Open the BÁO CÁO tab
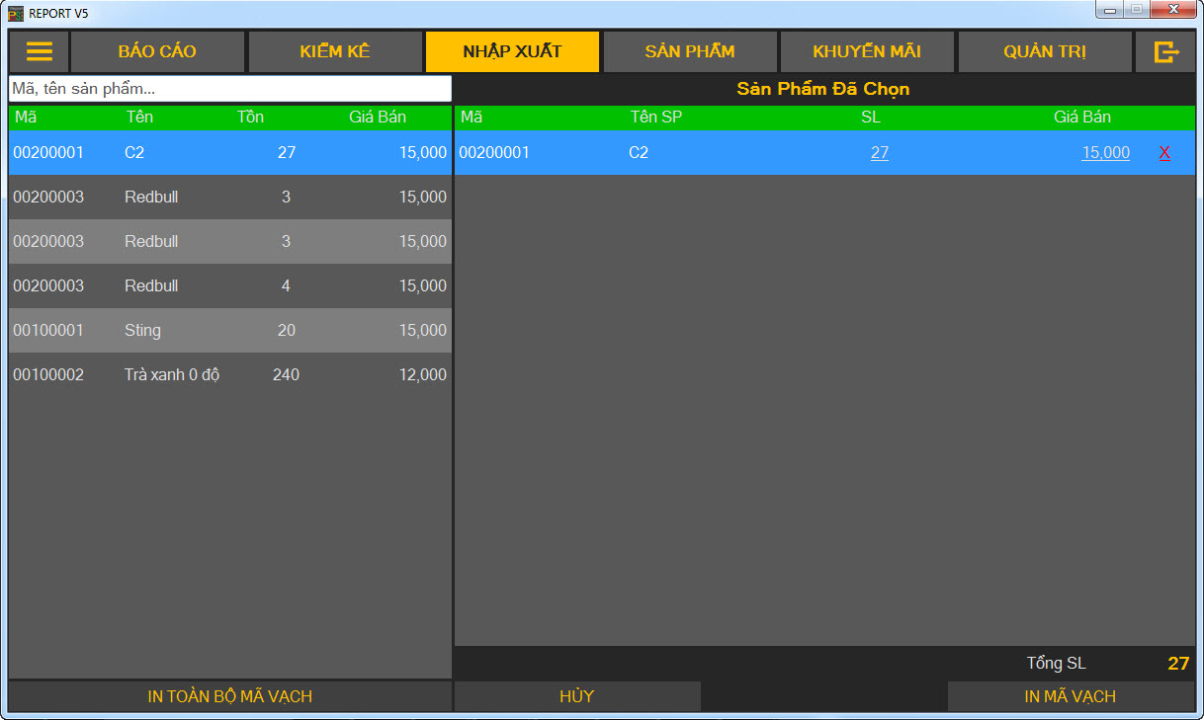This screenshot has width=1204, height=720. [x=157, y=51]
